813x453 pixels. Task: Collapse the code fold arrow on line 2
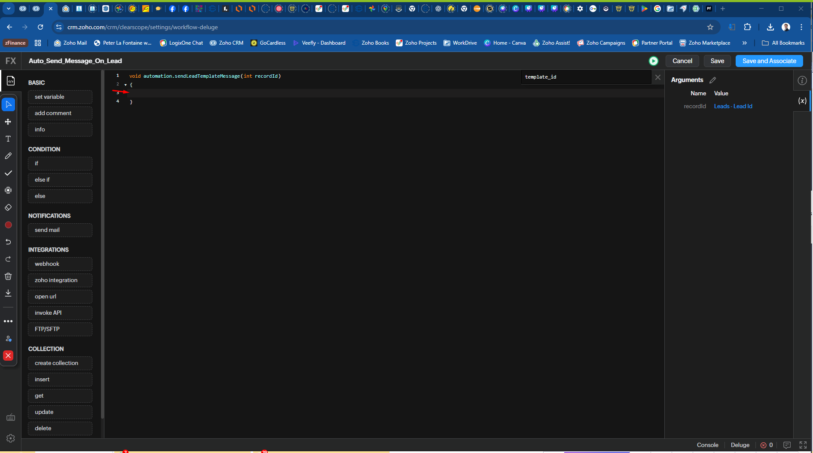pyautogui.click(x=125, y=85)
